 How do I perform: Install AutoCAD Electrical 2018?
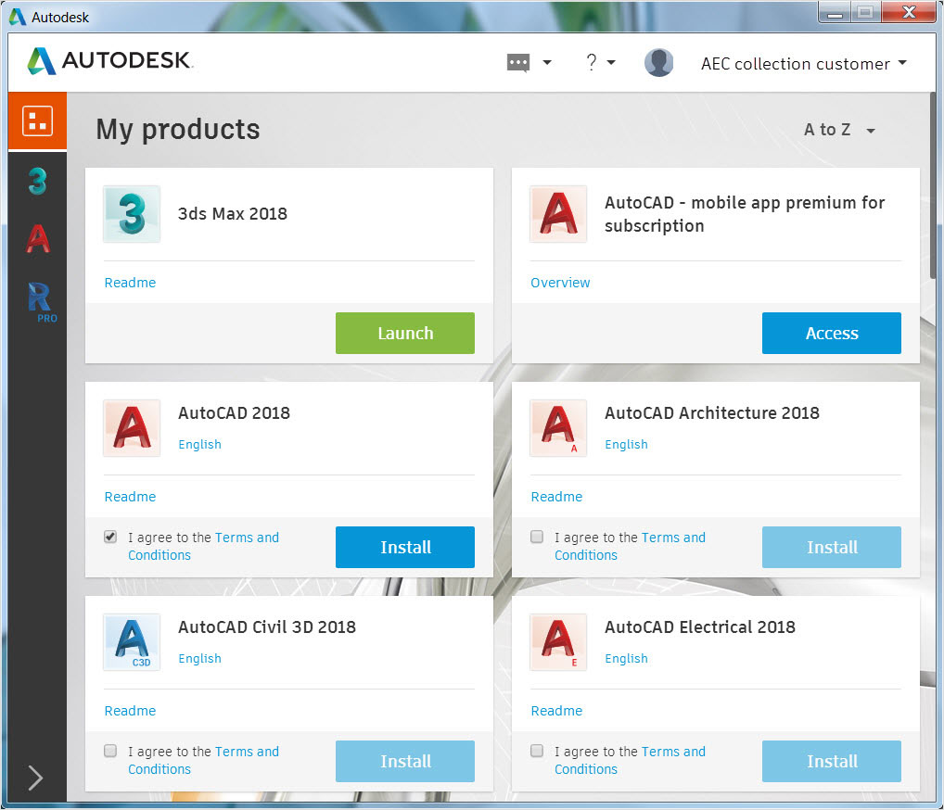(x=832, y=761)
